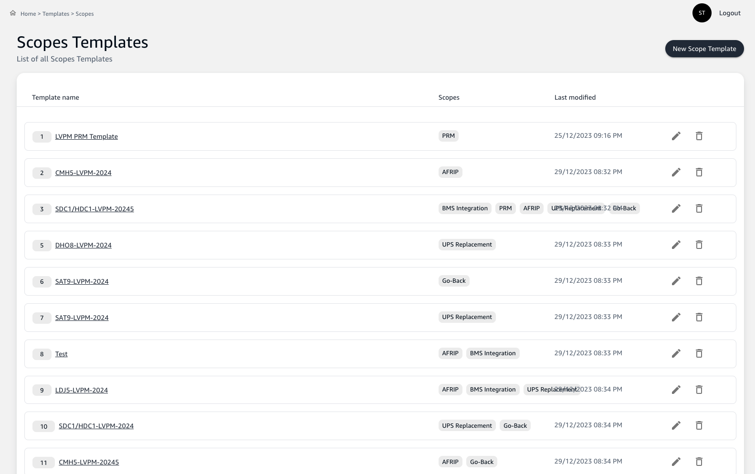Click the pencil edit icon for LVPM PRM Template
The height and width of the screenshot is (474, 755).
point(676,136)
